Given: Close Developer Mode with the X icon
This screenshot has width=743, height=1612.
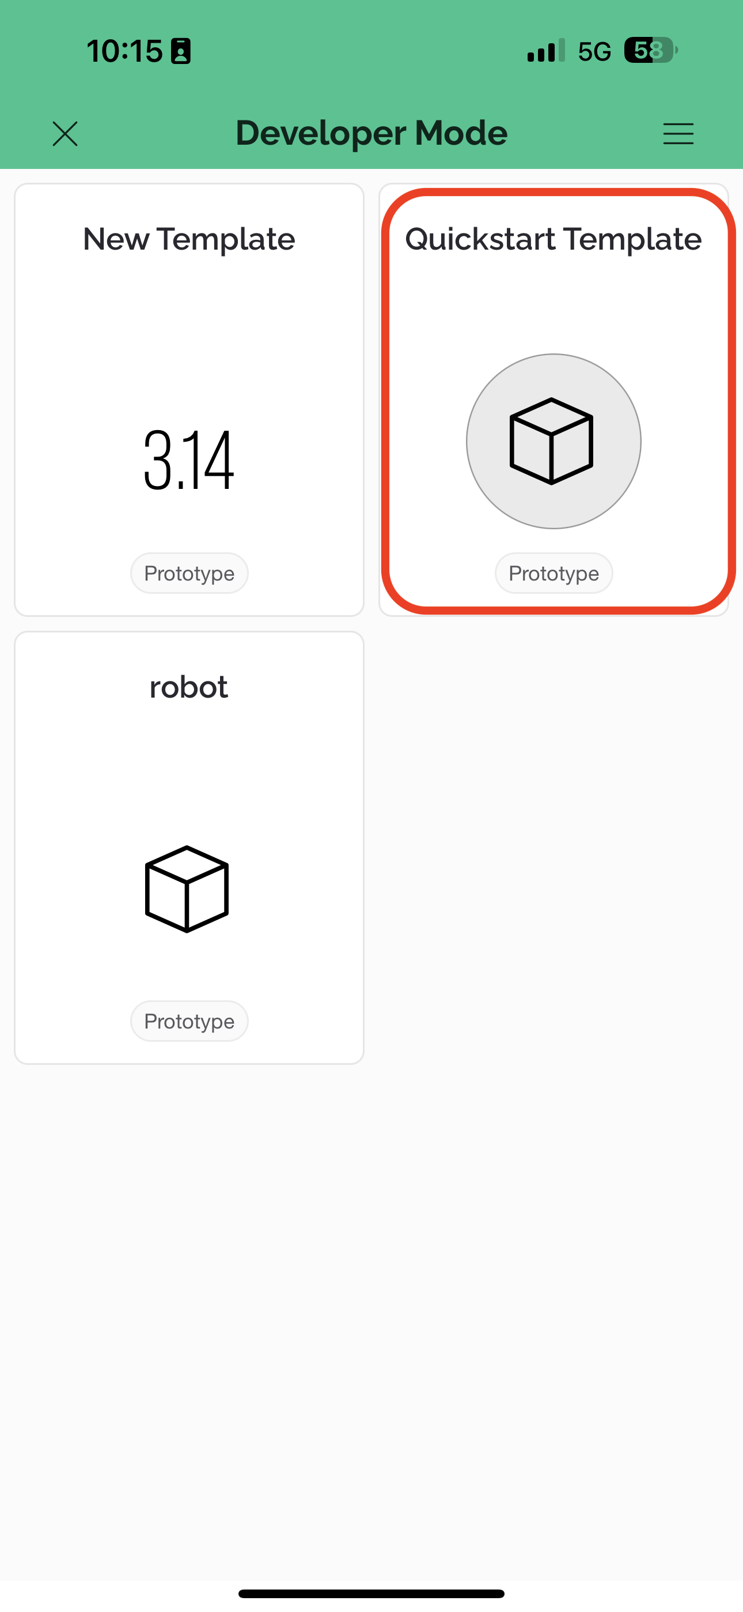Looking at the screenshot, I should 65,134.
